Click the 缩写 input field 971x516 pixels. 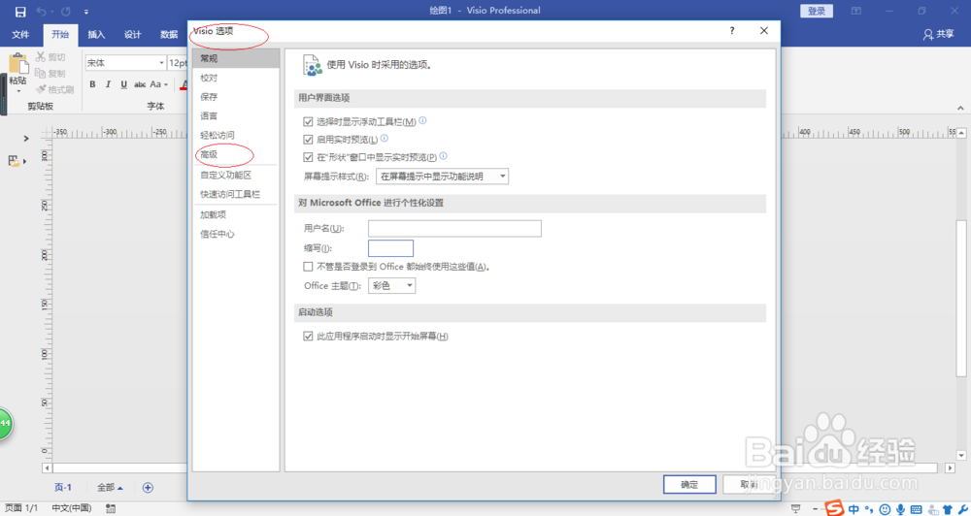point(390,248)
